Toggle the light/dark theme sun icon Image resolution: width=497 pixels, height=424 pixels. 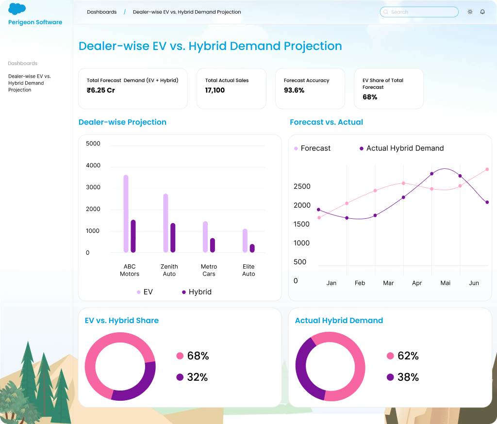click(x=470, y=12)
